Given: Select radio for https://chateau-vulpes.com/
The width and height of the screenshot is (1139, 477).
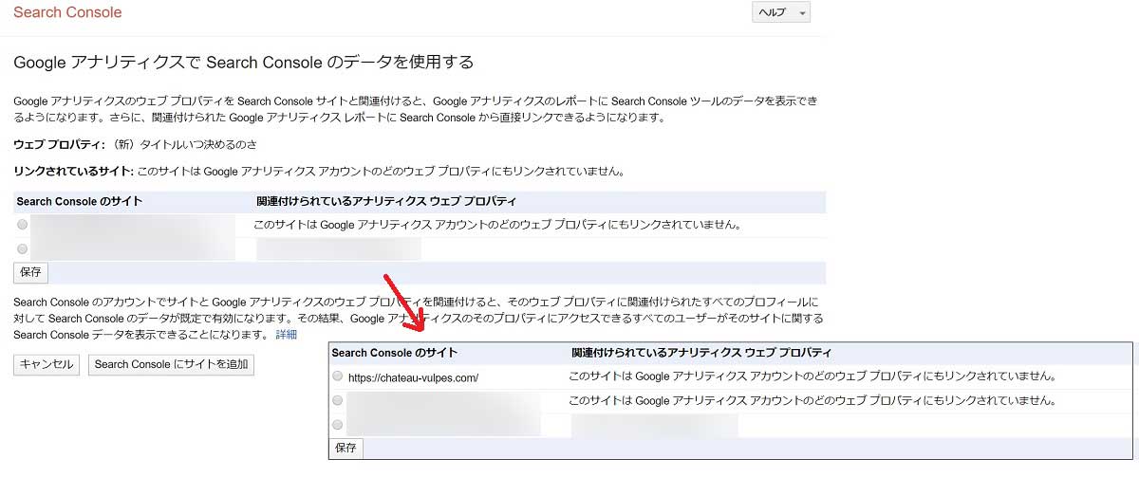Looking at the screenshot, I should pos(338,376).
